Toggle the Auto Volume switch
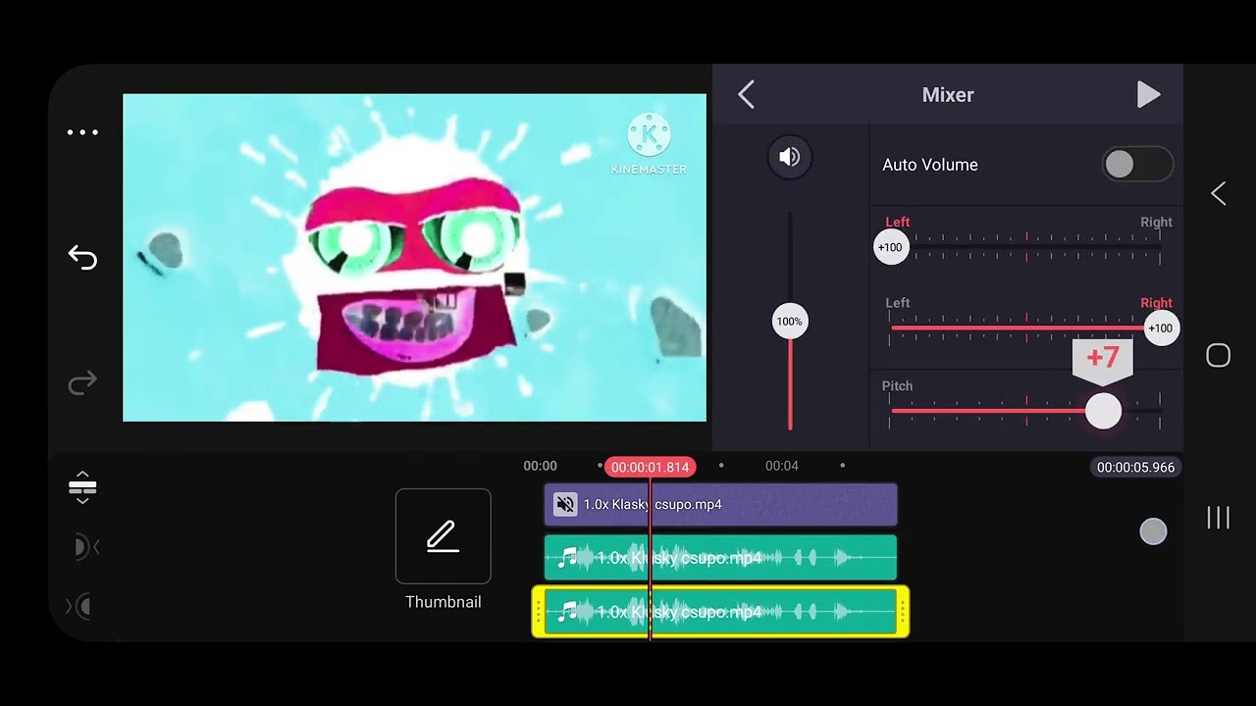This screenshot has width=1256, height=706. pos(1137,165)
